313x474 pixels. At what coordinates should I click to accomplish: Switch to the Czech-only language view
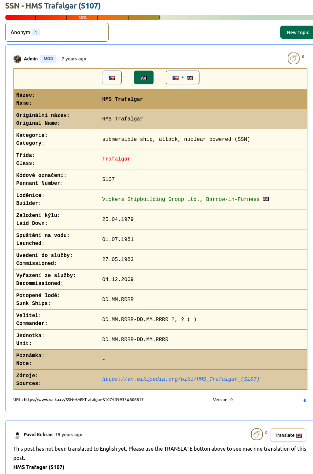(x=112, y=77)
